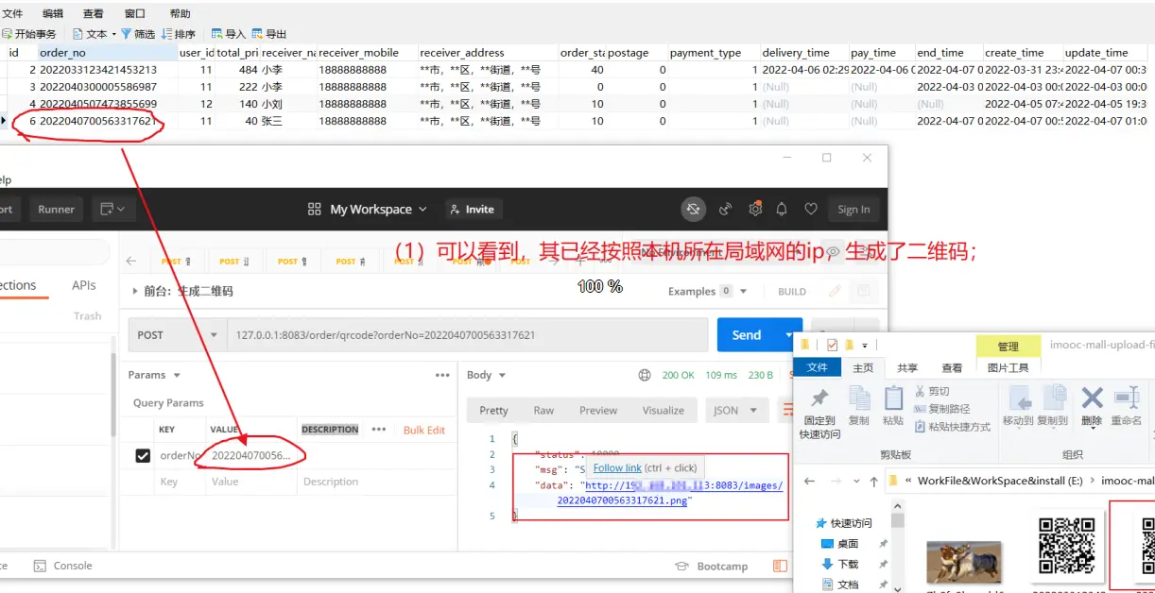Screen dimensions: 1155x593
Task: Click the Postman sync status icon
Action: 693,209
